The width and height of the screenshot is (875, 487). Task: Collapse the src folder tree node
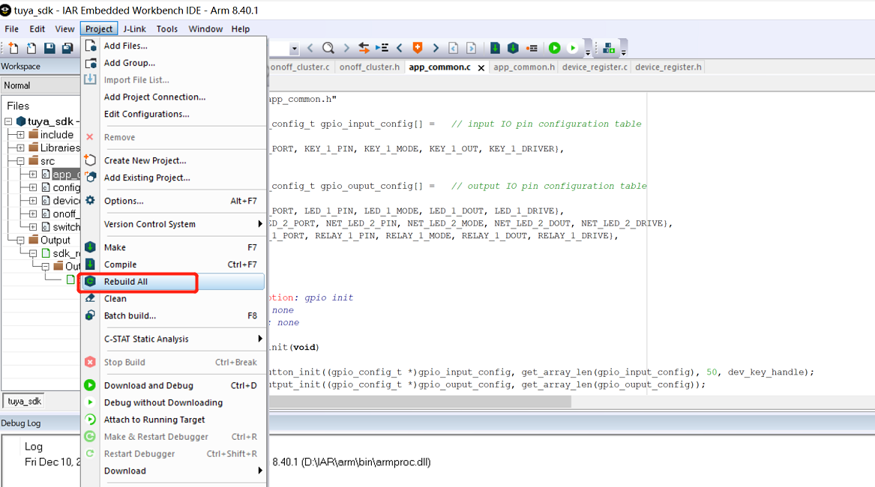20,161
